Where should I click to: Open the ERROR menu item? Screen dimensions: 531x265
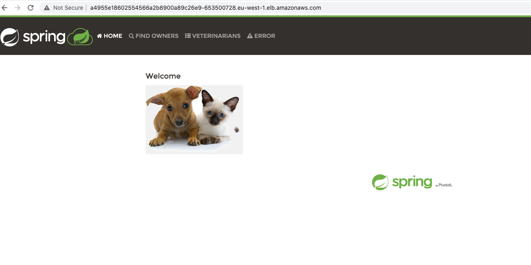pyautogui.click(x=261, y=36)
